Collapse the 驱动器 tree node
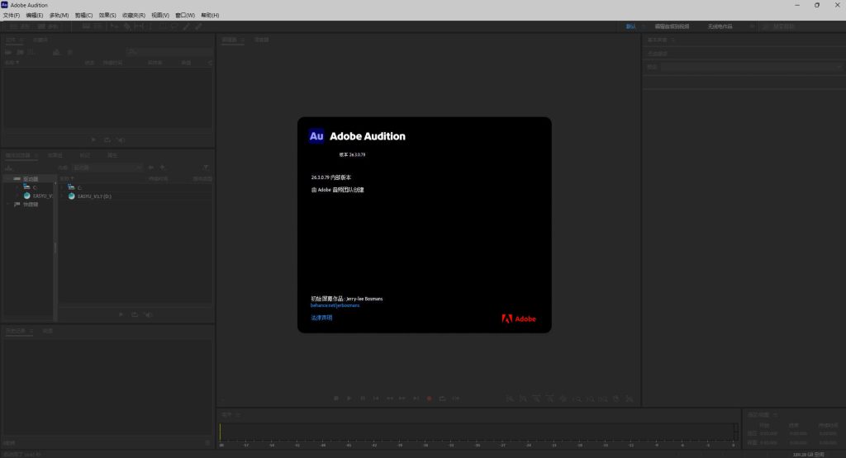846x458 pixels. coord(9,178)
